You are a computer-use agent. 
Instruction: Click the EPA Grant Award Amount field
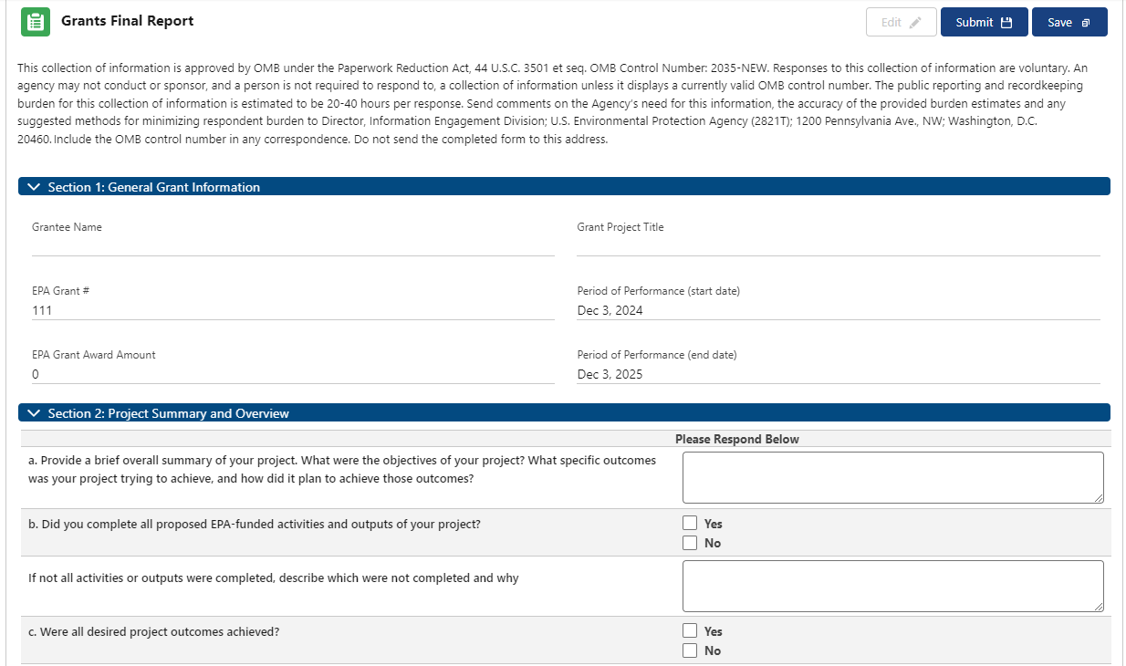click(x=36, y=374)
